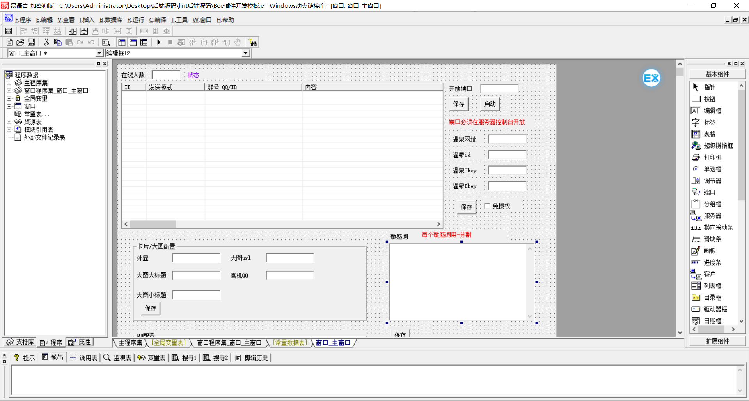Select the 超级链接框 component icon
The image size is (749, 401).
tap(696, 146)
